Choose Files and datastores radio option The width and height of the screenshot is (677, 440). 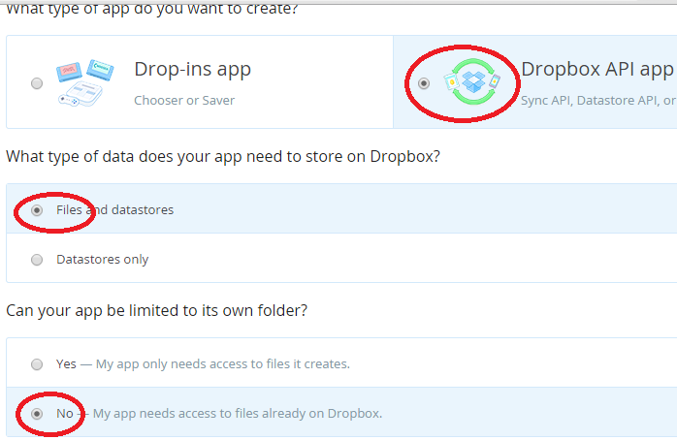tap(37, 210)
